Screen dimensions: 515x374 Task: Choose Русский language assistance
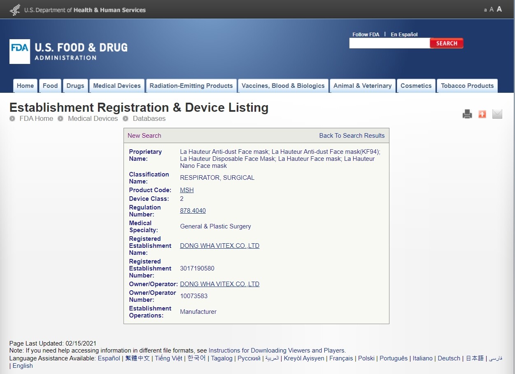coord(249,358)
